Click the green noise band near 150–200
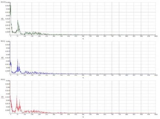Screen dimensions: 160x119 tap(36, 33)
